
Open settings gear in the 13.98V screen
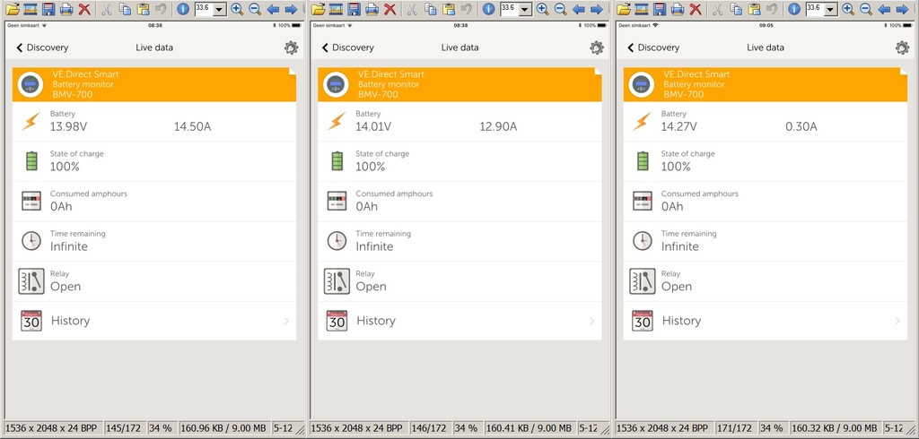point(292,48)
